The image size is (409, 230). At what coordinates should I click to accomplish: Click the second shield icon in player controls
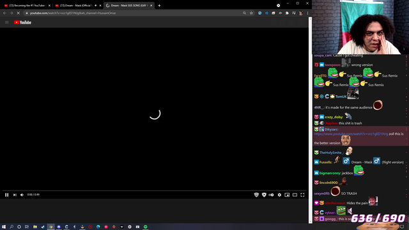[x=264, y=195]
